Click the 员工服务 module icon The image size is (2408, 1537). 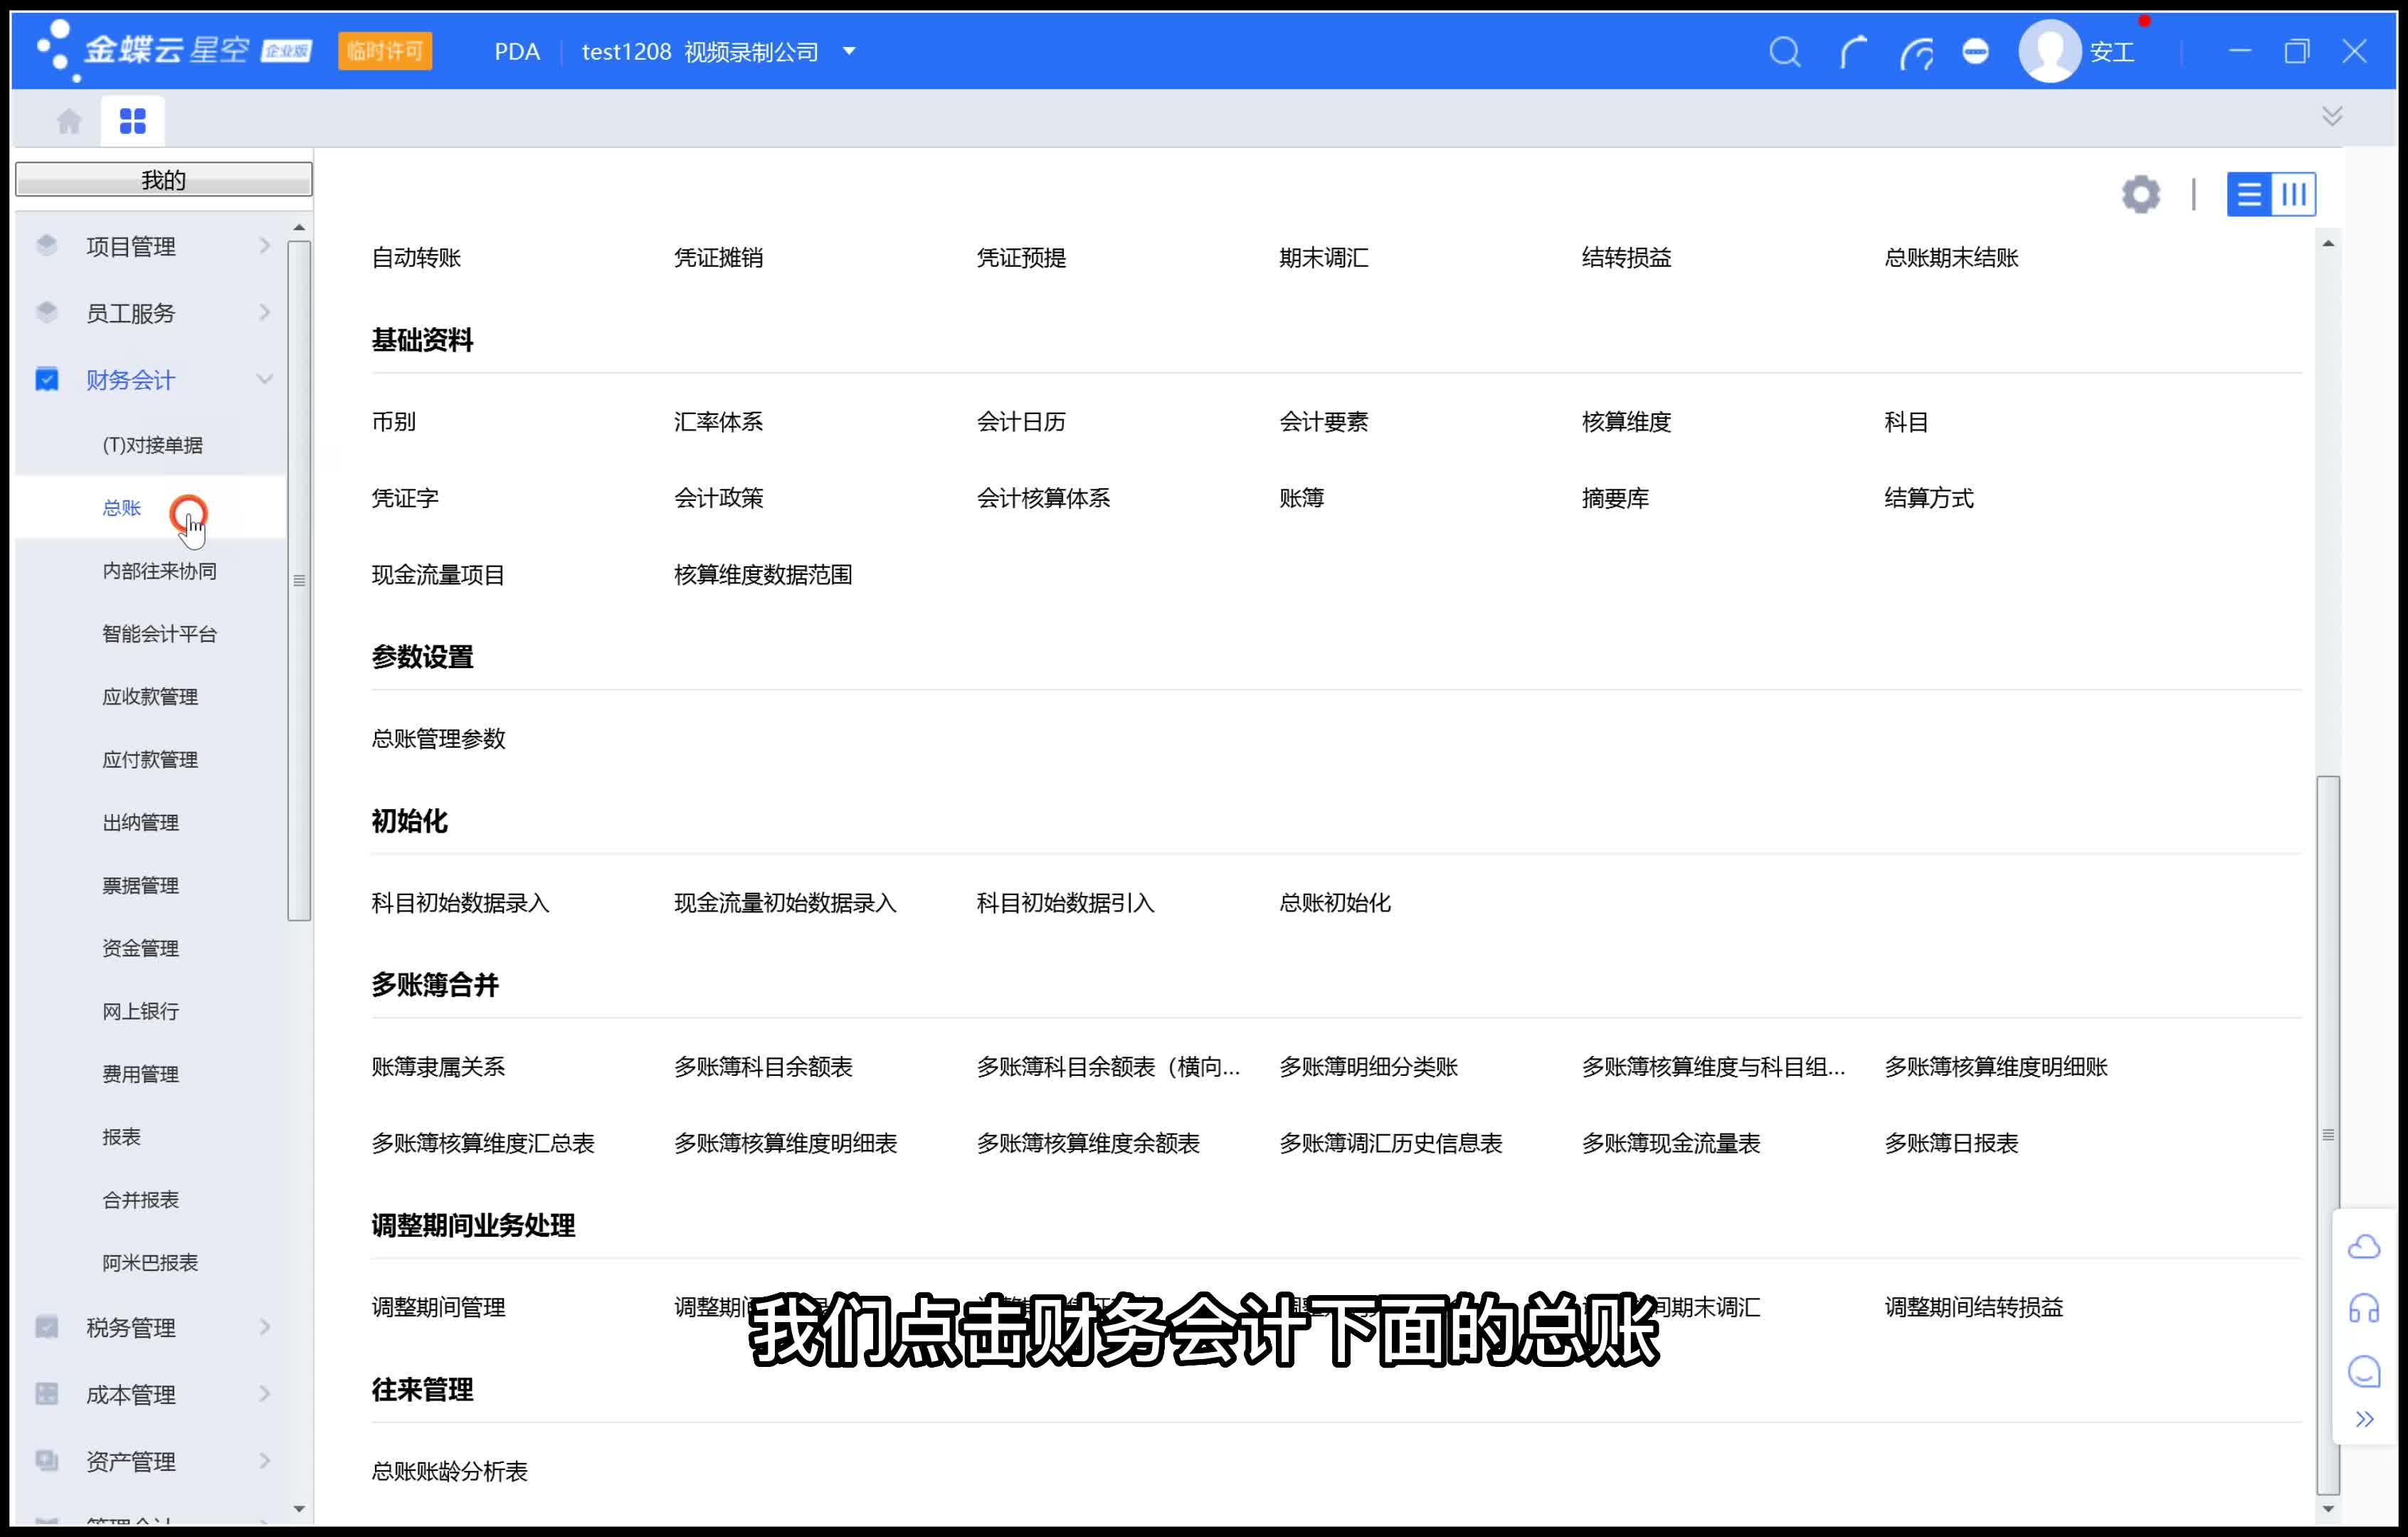pyautogui.click(x=47, y=312)
